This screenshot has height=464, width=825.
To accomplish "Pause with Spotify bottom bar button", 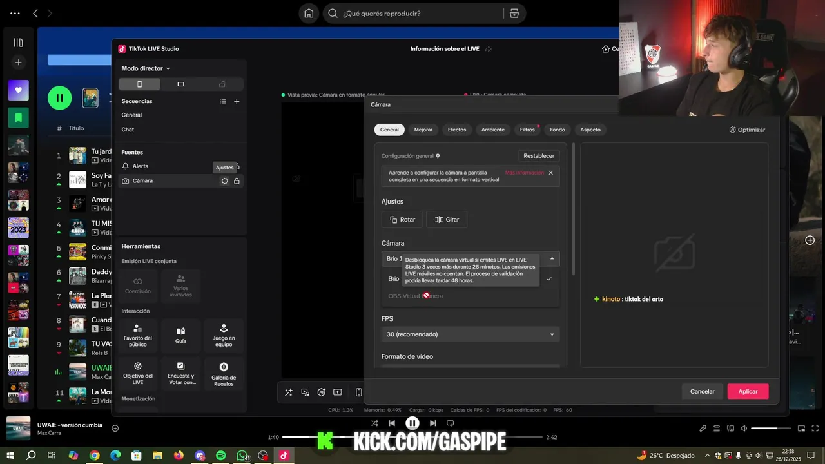I will tap(412, 423).
